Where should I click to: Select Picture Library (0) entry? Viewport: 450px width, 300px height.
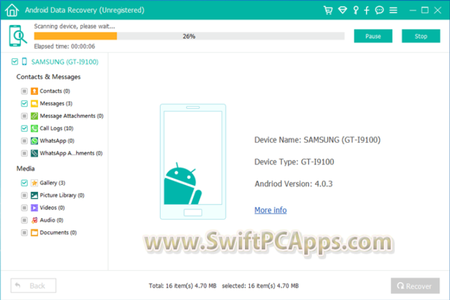point(62,195)
